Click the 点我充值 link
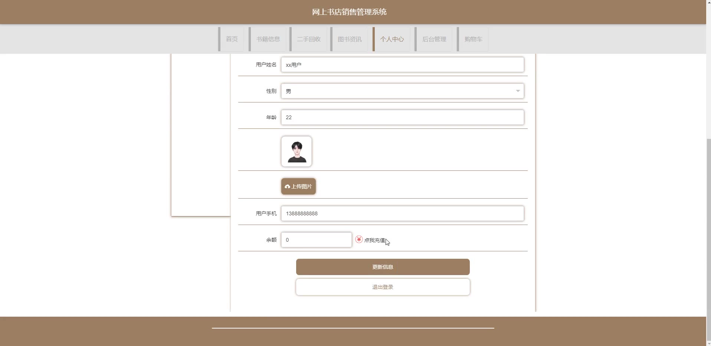 coord(375,240)
